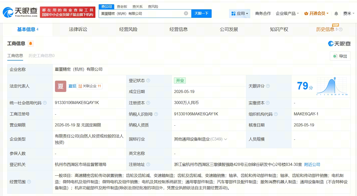Image resolution: width=357 pixels, height=196 pixels.
Task: Expand the 企业级产品 dropdown
Action: (287, 14)
